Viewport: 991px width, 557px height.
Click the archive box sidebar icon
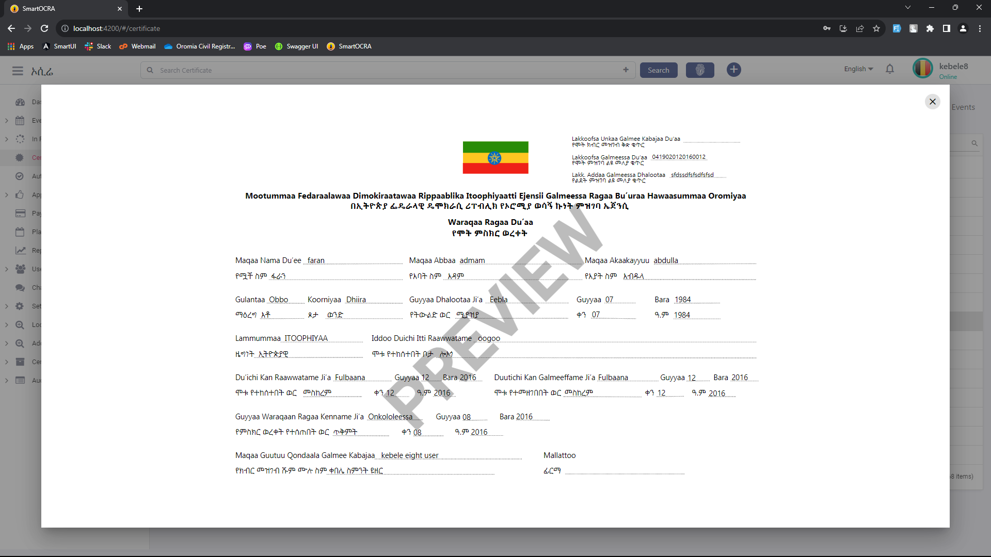(20, 362)
